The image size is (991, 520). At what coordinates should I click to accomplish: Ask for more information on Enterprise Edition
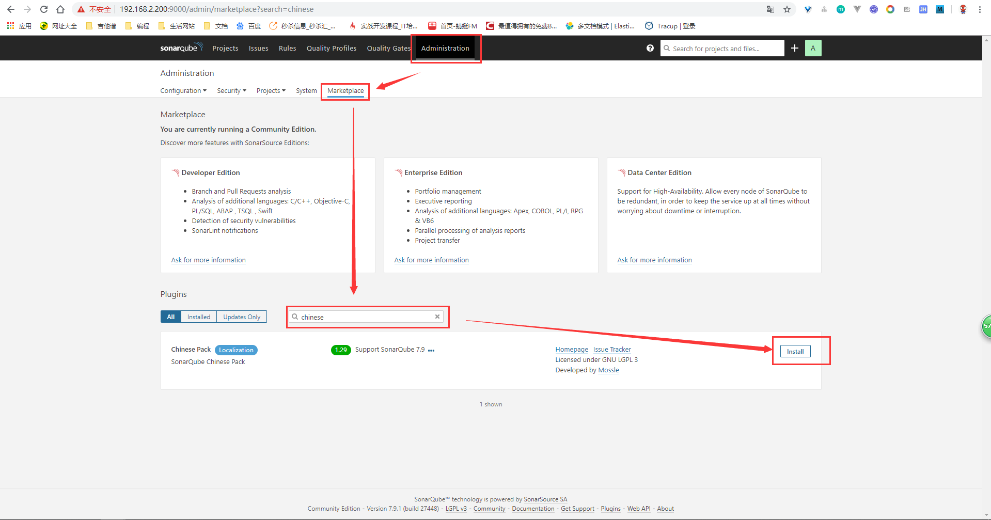[431, 260]
